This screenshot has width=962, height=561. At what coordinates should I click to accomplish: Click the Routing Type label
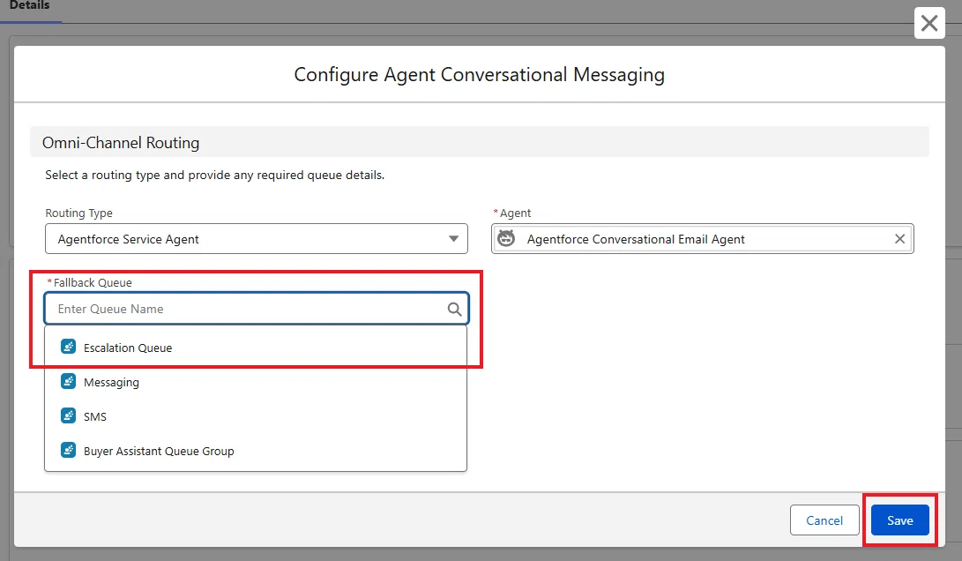pos(78,213)
